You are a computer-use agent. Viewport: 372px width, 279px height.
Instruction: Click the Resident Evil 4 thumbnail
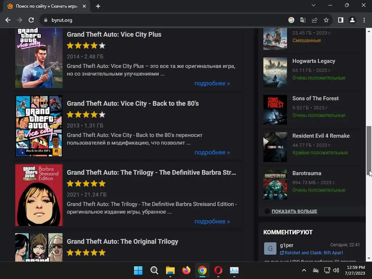(275, 147)
